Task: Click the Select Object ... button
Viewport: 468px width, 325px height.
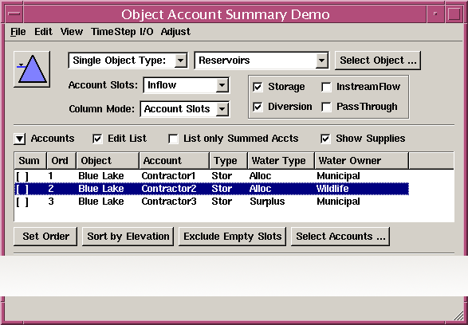Action: 378,61
